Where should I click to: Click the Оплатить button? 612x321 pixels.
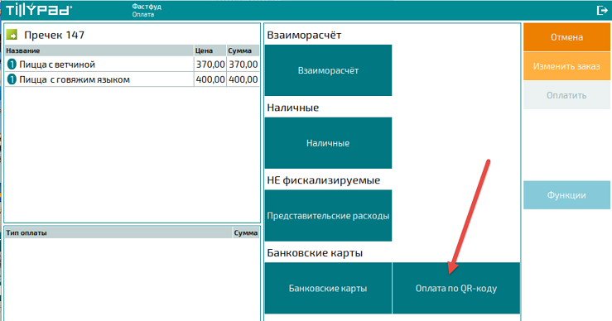566,95
